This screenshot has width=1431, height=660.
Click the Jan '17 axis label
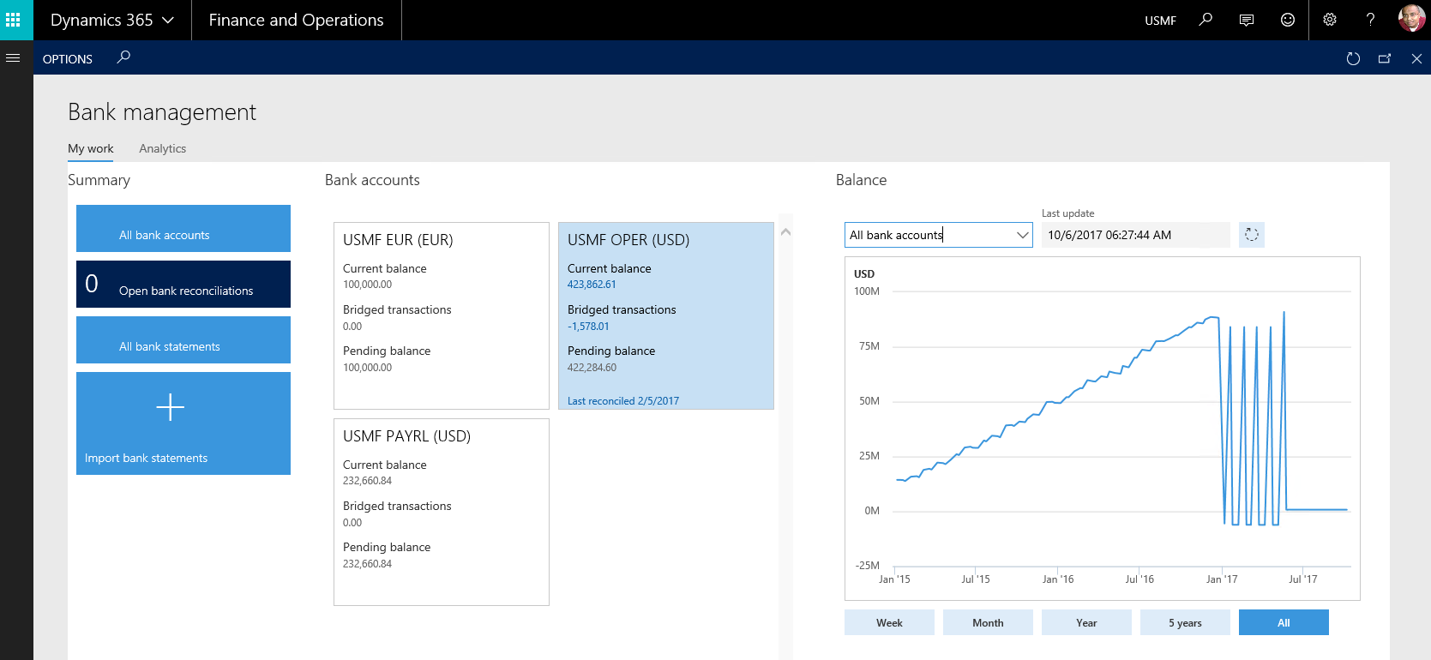click(1222, 579)
